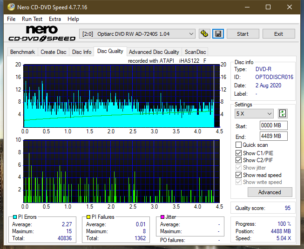Open the Run Test menu
Image resolution: width=304 pixels, height=249 pixels.
click(x=32, y=19)
